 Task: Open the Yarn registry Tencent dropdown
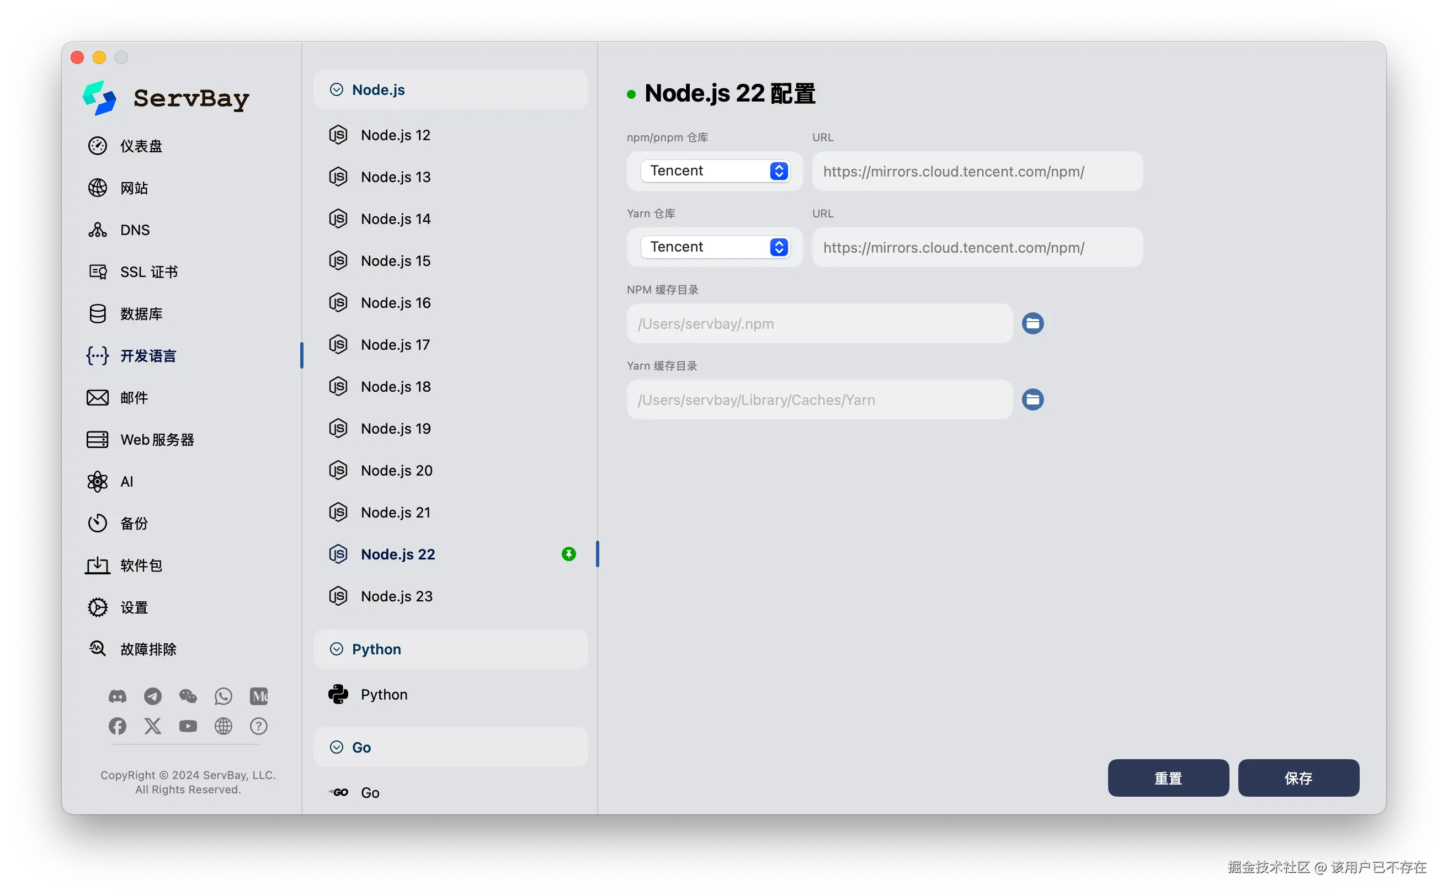click(x=715, y=247)
